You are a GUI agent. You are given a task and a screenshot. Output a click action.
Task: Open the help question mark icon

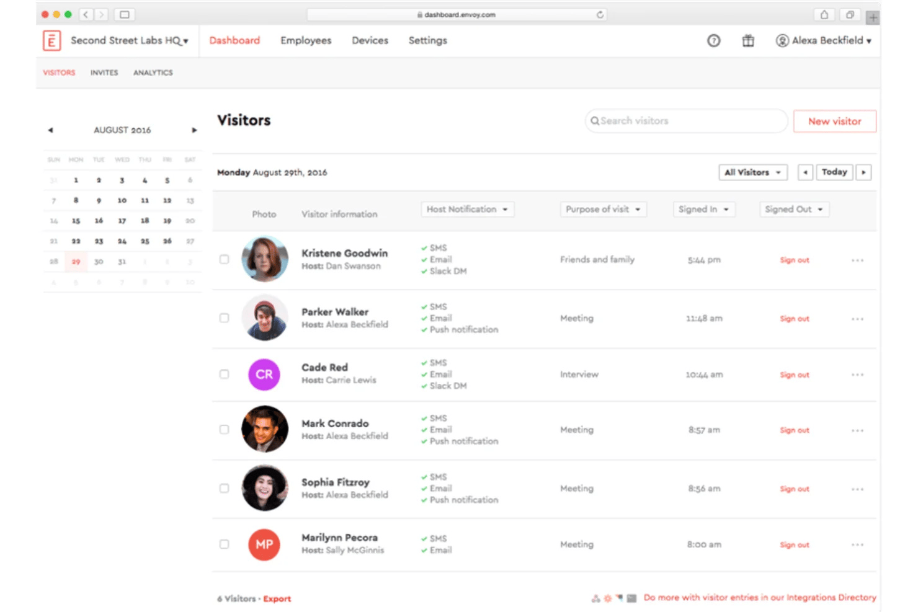coord(714,41)
